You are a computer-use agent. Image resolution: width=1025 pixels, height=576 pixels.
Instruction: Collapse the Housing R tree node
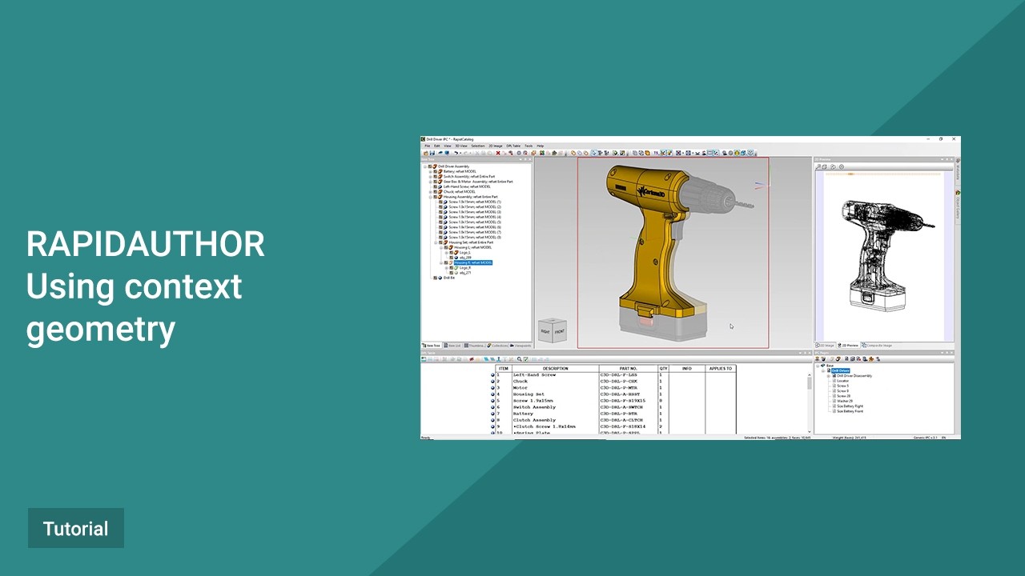(441, 262)
